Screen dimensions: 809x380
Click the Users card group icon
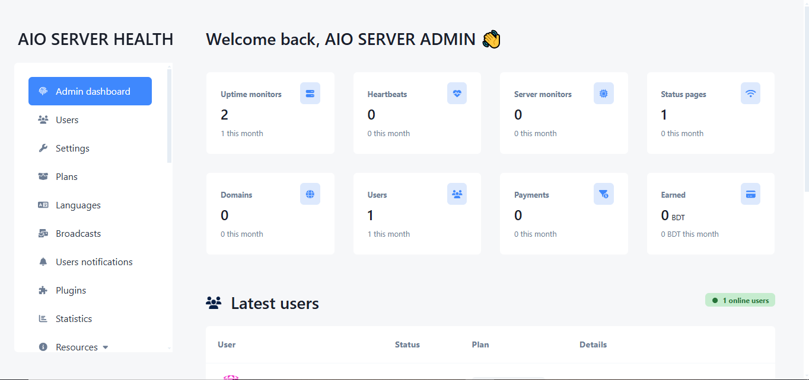coord(457,194)
